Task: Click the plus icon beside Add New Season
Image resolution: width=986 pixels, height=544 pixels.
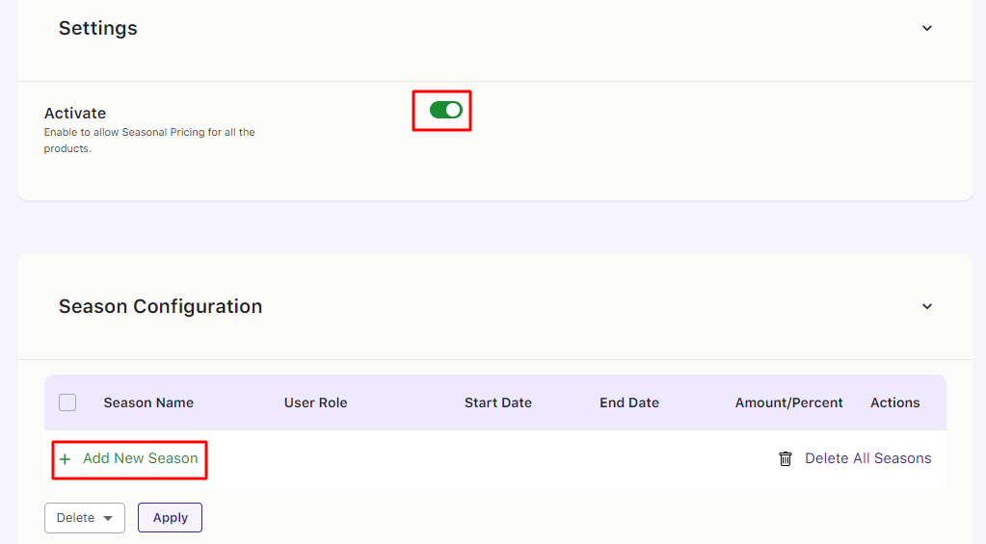Action: (x=65, y=460)
